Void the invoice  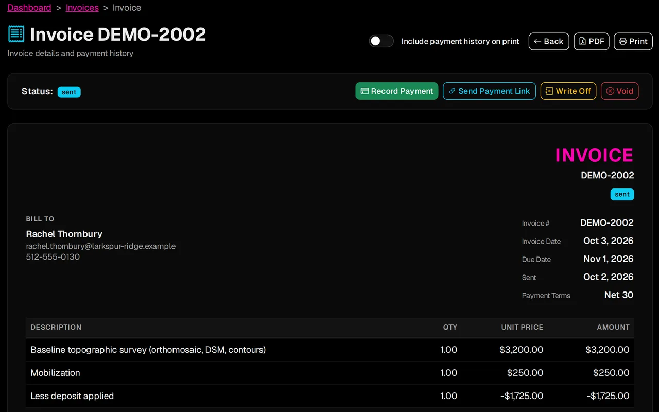point(620,91)
